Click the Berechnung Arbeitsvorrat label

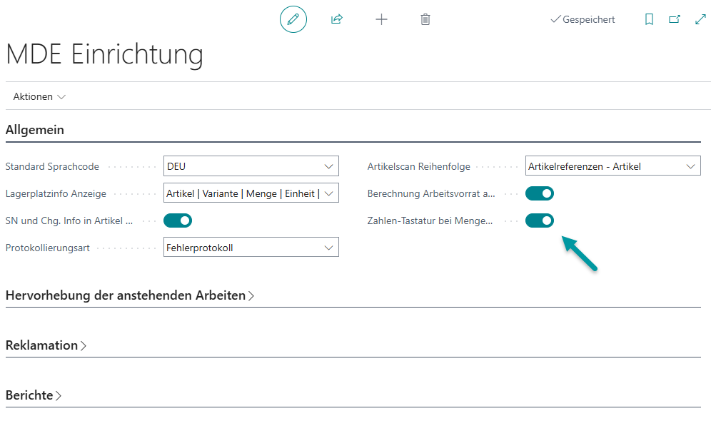coord(431,193)
